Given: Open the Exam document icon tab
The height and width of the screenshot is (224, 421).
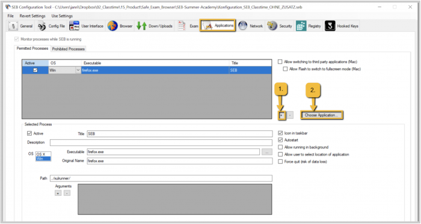Looking at the screenshot, I should point(182,26).
